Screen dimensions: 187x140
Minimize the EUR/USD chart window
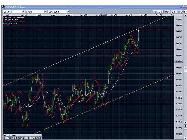tap(181, 7)
